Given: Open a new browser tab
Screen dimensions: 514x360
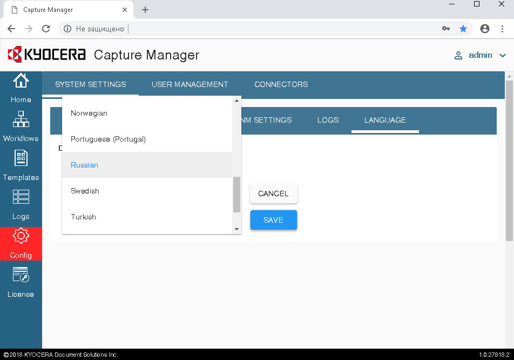Looking at the screenshot, I should point(145,10).
